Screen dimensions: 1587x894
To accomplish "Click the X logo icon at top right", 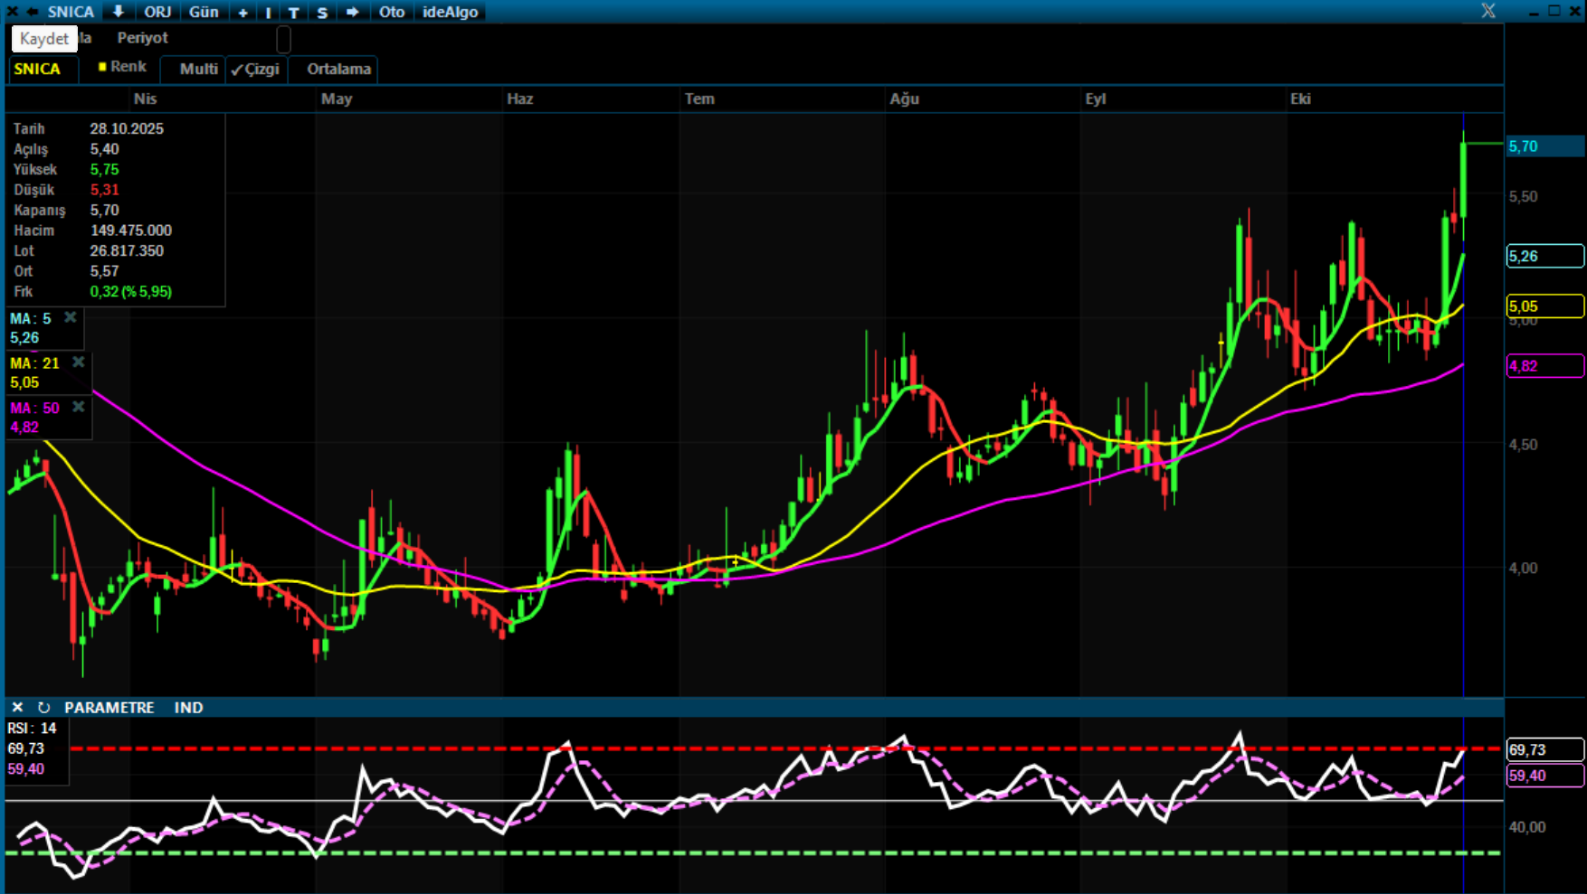I will (1487, 11).
